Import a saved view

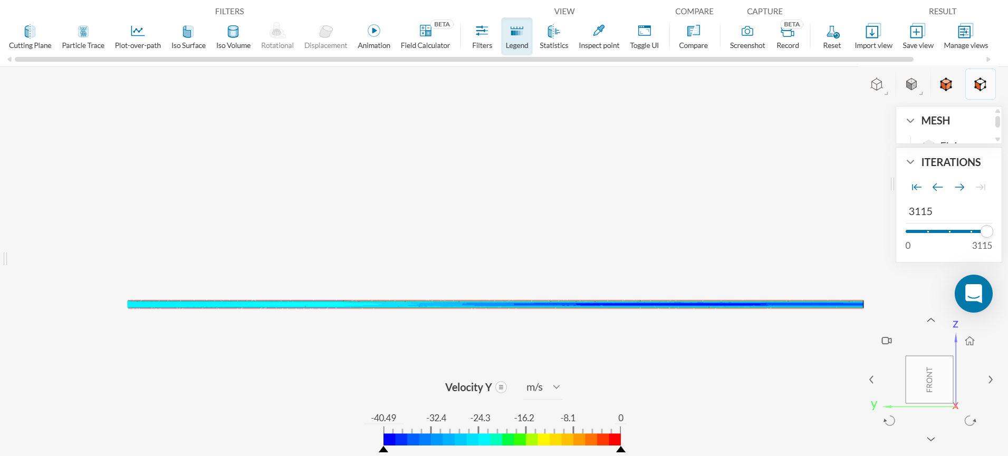[873, 37]
